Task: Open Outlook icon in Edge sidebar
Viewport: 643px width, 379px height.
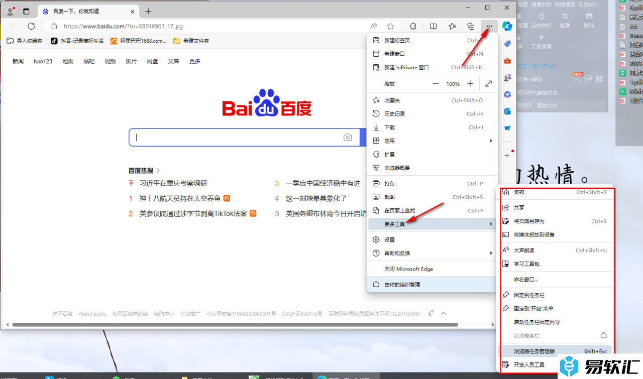Action: click(x=507, y=111)
